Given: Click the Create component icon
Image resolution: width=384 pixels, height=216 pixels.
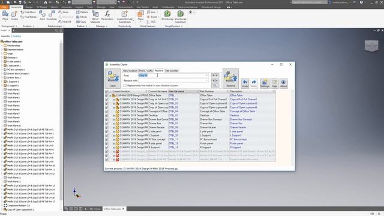Looking at the screenshot, I should (x=14, y=16).
